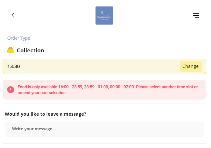Click the Would you like to leave a message heading
This screenshot has height=148, width=211.
(x=45, y=114)
